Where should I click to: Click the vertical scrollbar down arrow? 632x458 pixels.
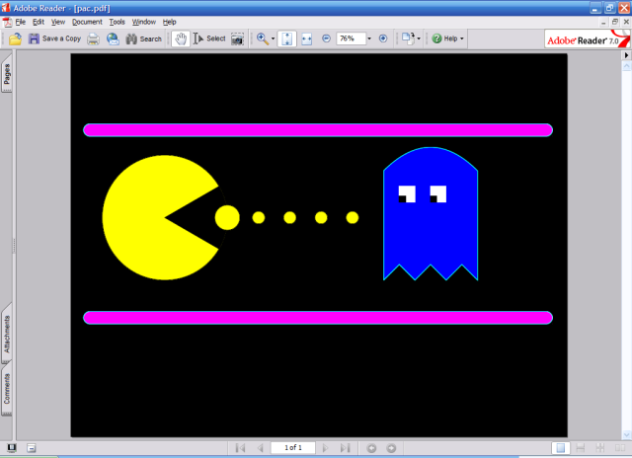pos(626,434)
